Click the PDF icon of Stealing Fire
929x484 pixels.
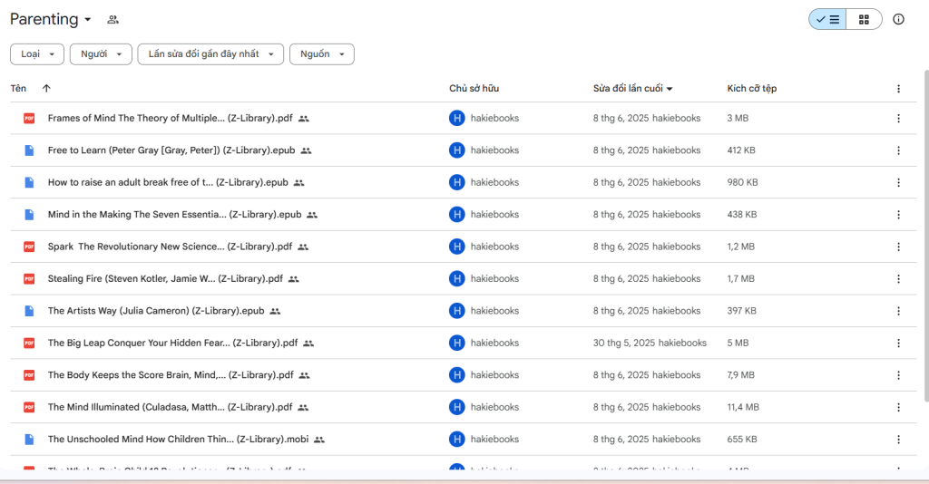tap(29, 278)
